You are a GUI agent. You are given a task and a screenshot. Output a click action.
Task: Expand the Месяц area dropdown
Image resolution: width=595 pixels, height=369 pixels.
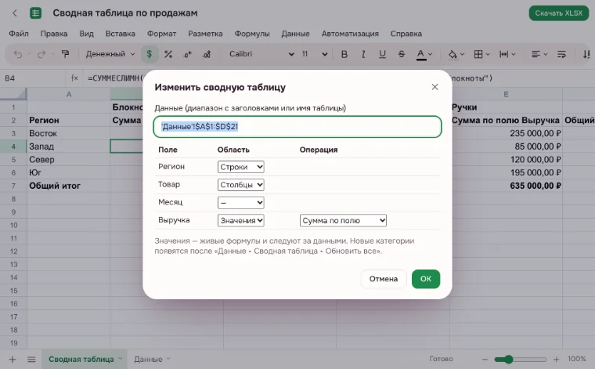(x=241, y=202)
